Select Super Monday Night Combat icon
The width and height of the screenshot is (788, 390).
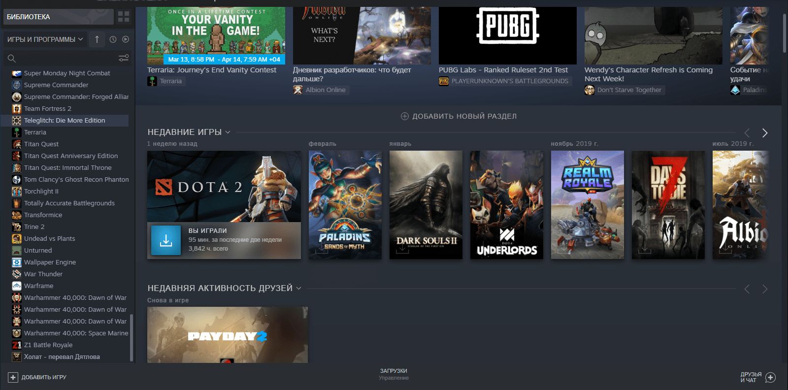(17, 73)
